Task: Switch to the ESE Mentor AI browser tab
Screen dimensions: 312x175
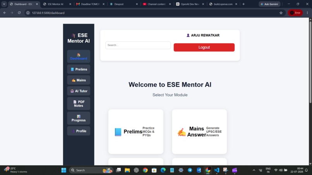Action: pyautogui.click(x=57, y=4)
